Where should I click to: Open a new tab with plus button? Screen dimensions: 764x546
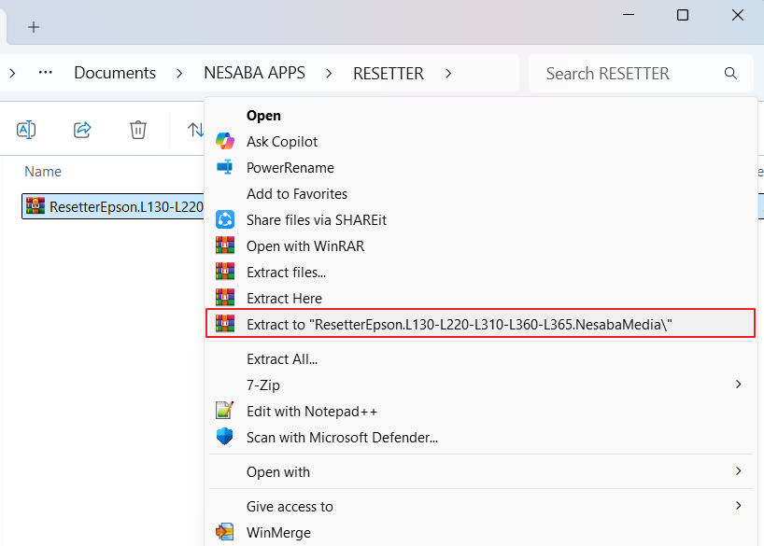click(x=34, y=27)
